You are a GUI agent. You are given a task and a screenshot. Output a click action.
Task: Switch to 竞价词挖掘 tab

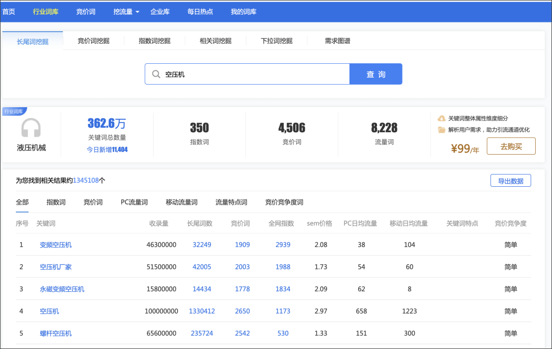pyautogui.click(x=93, y=41)
